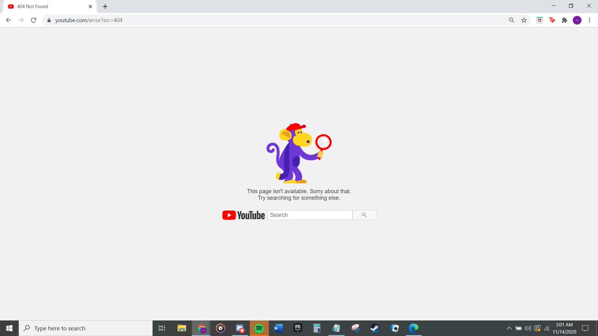Open Steam from the taskbar
This screenshot has width=598, height=336.
[374, 328]
